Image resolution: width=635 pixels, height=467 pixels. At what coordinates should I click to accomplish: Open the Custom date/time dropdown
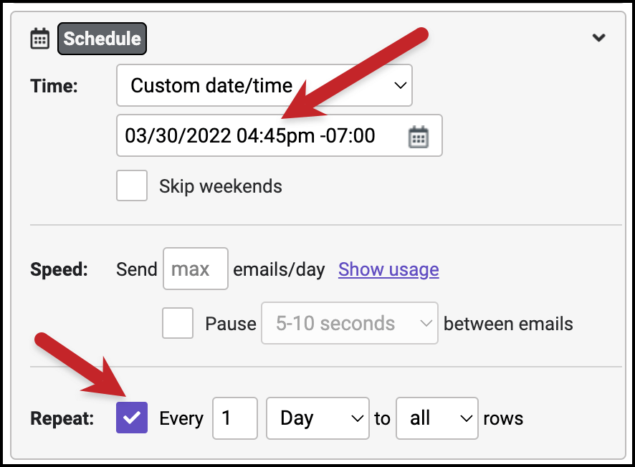(264, 85)
